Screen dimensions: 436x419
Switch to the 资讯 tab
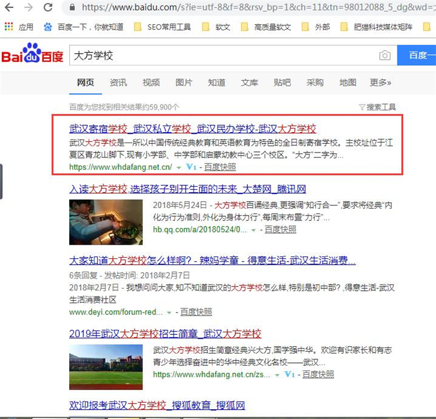118,83
